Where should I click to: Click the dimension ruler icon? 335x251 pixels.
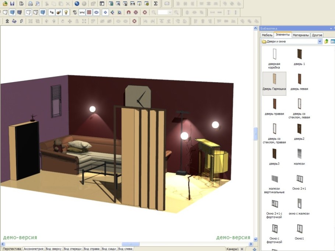82,12
